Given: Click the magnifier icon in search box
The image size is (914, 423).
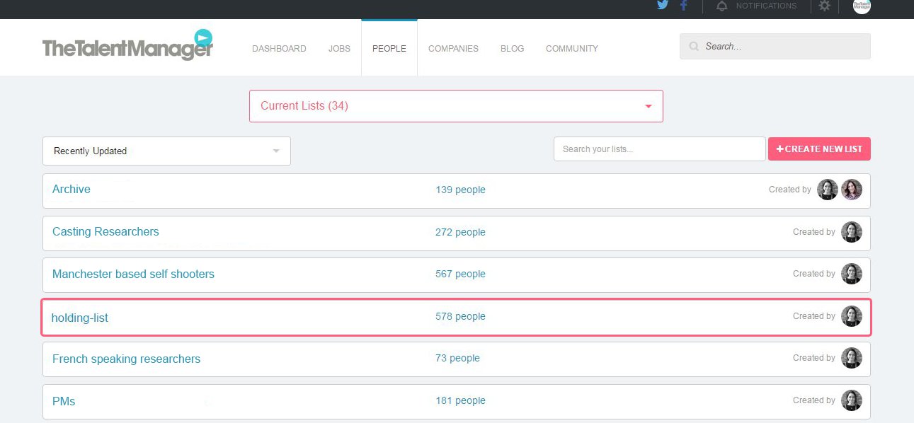Looking at the screenshot, I should click(x=694, y=47).
